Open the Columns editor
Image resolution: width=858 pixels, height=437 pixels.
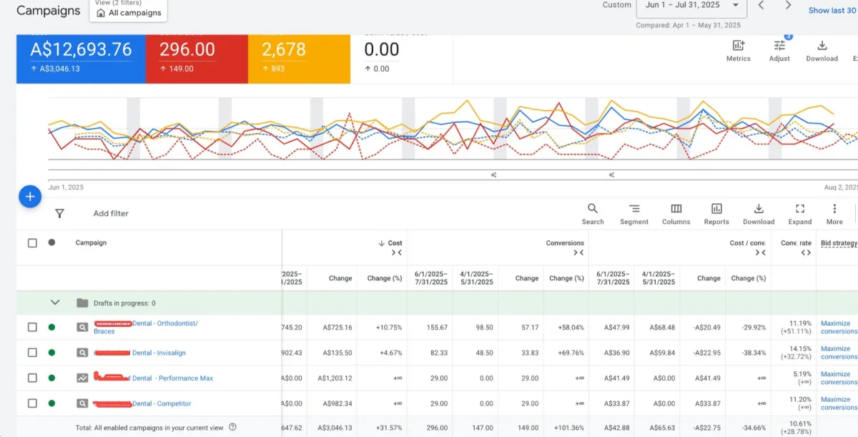pos(676,213)
